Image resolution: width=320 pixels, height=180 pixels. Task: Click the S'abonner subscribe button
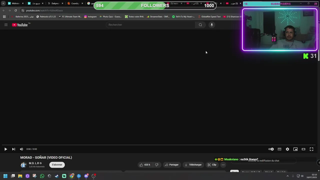pyautogui.click(x=57, y=165)
